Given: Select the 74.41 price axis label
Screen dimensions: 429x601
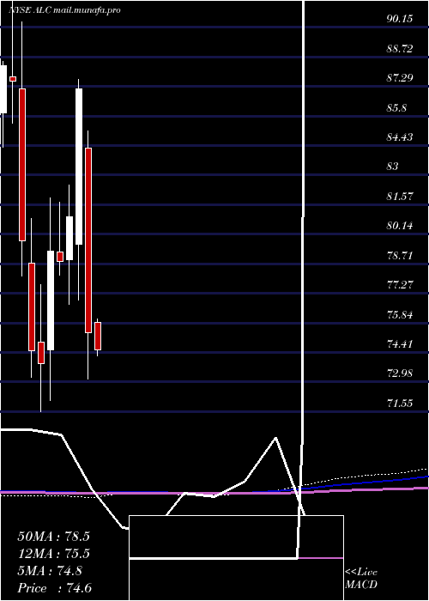Looking at the screenshot, I should point(400,343).
